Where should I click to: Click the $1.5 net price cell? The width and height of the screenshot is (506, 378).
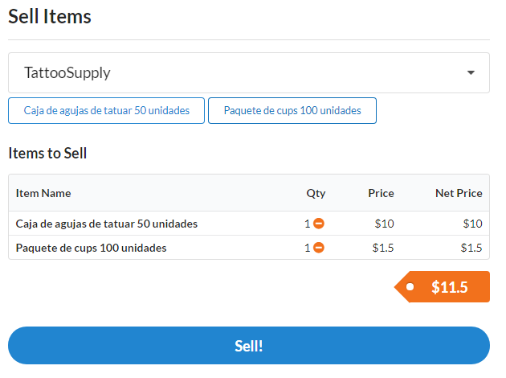pos(471,248)
